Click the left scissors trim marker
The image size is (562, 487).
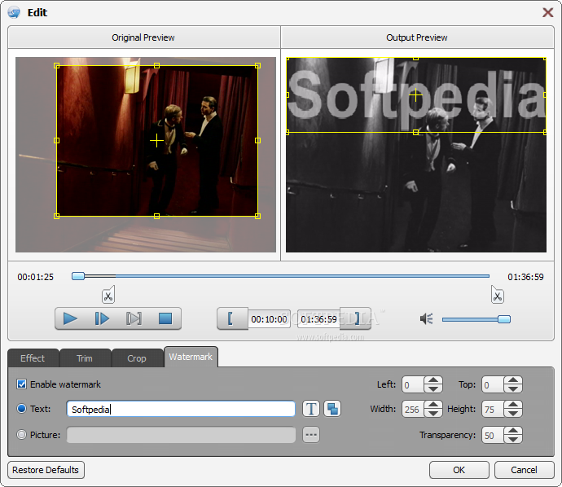108,296
